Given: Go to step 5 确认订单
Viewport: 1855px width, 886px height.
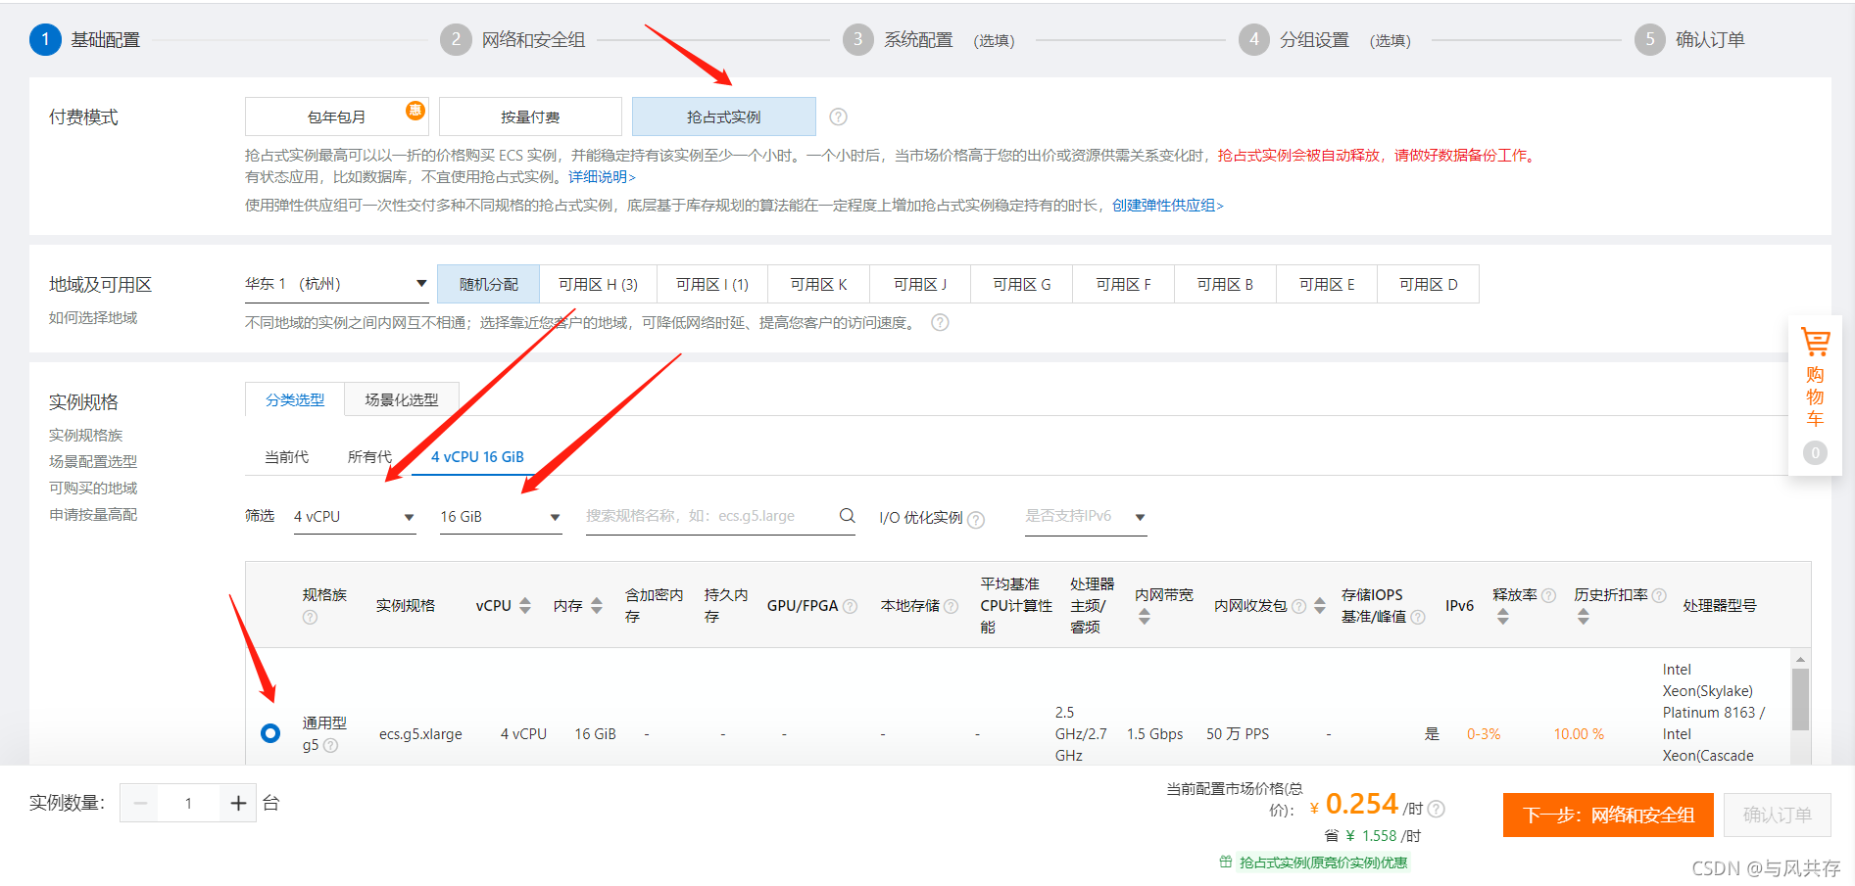Looking at the screenshot, I should coord(1689,40).
